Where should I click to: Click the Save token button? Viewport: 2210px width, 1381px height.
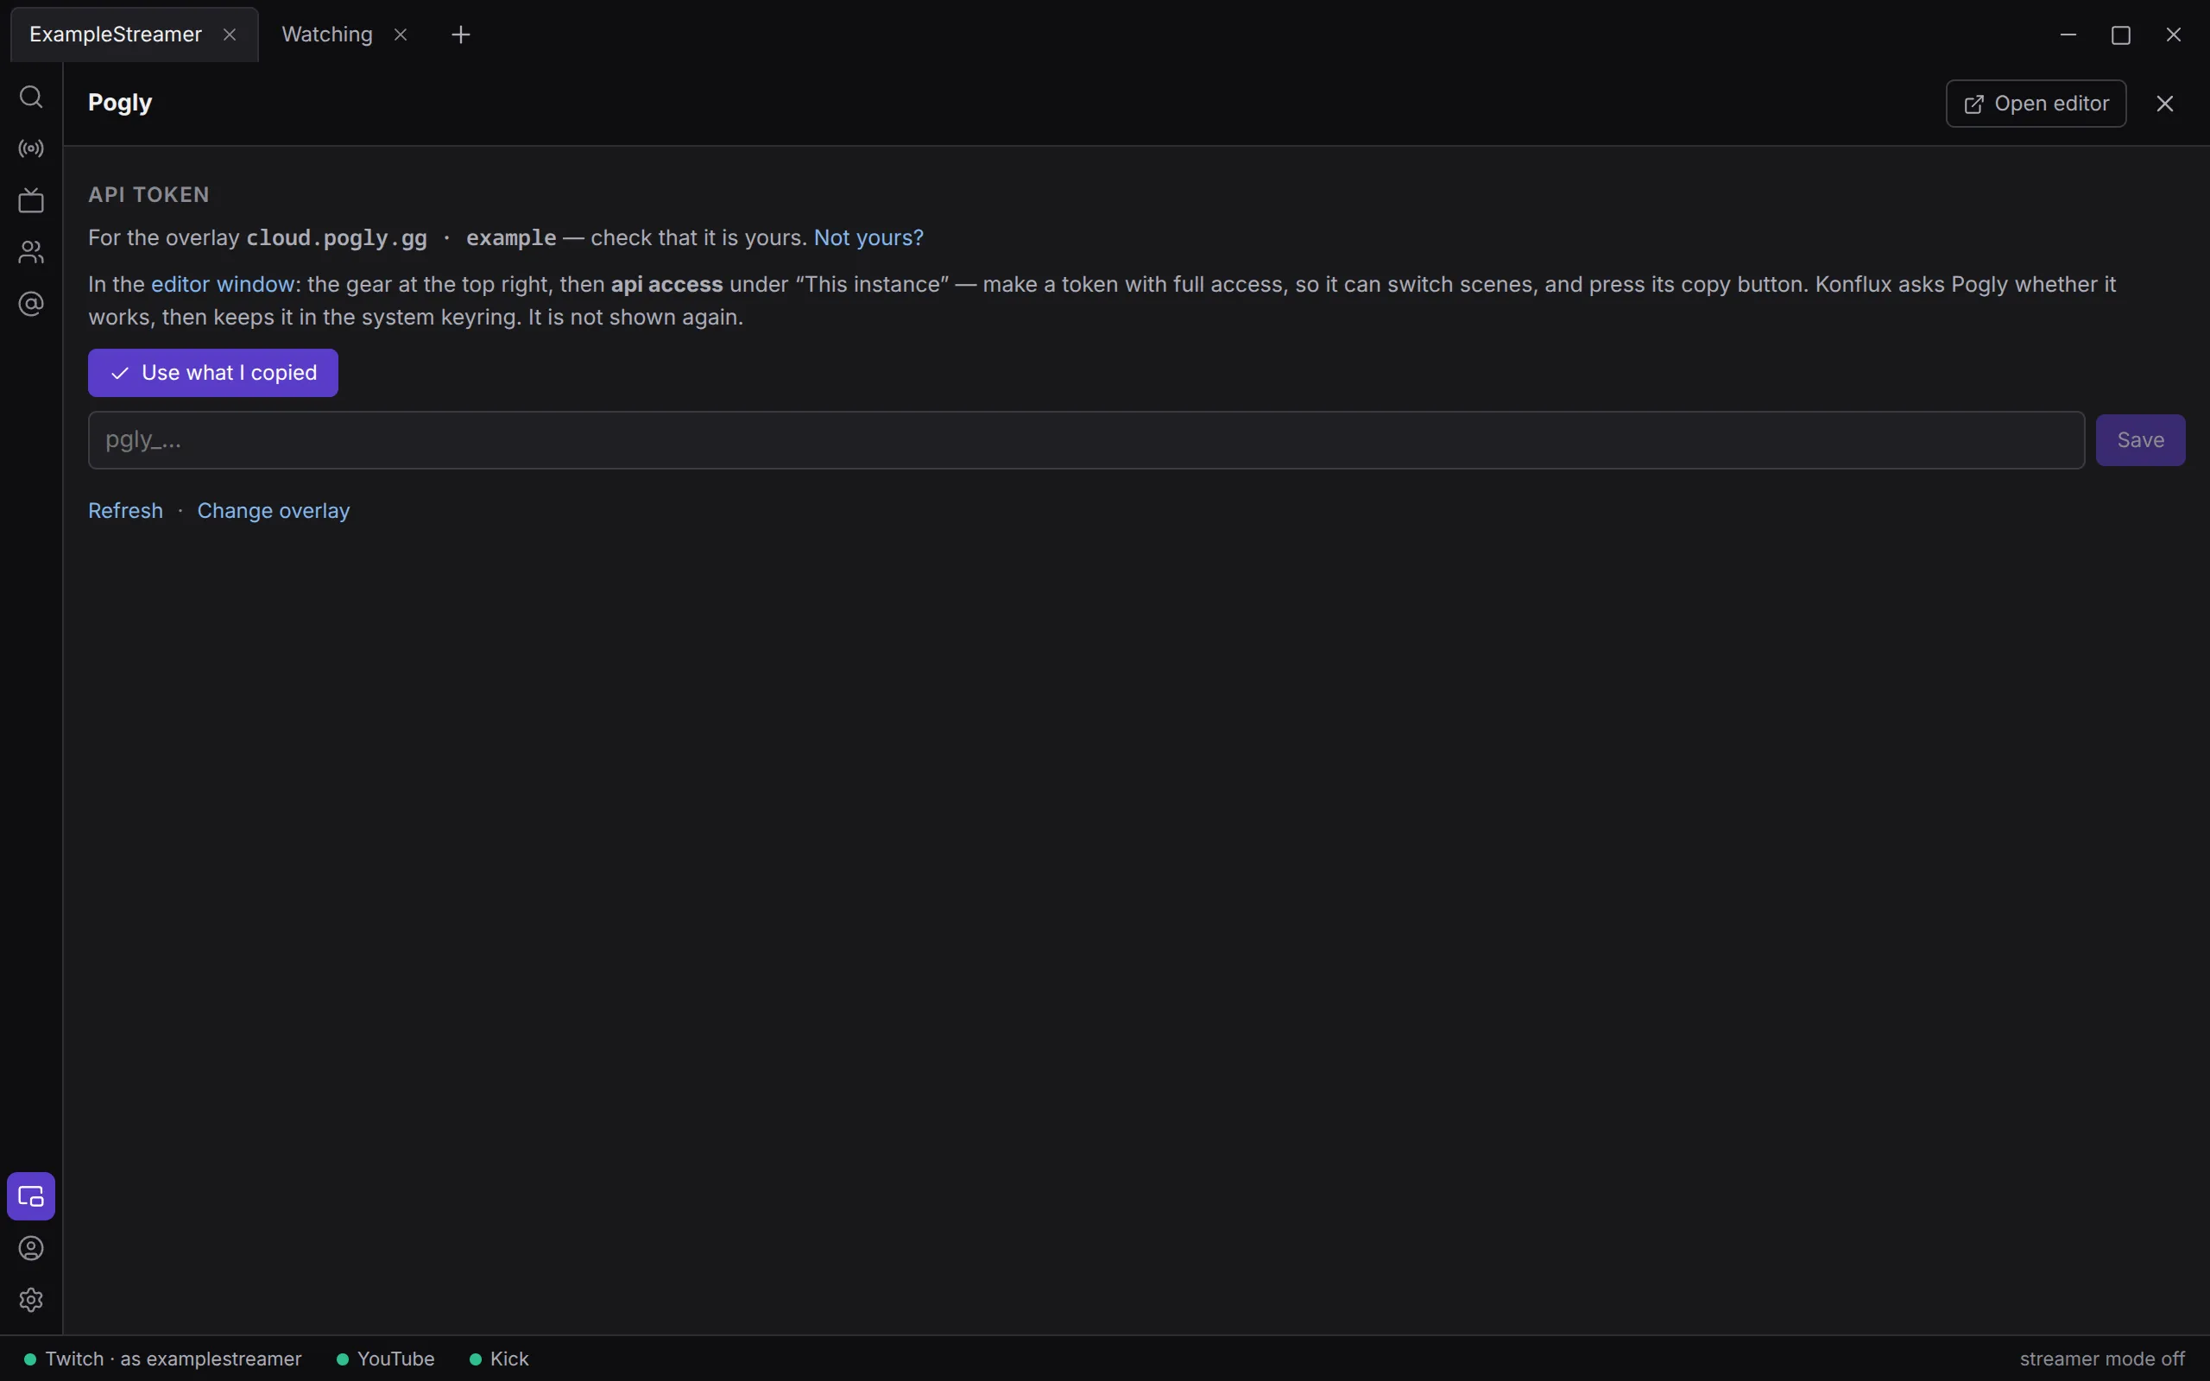2140,440
